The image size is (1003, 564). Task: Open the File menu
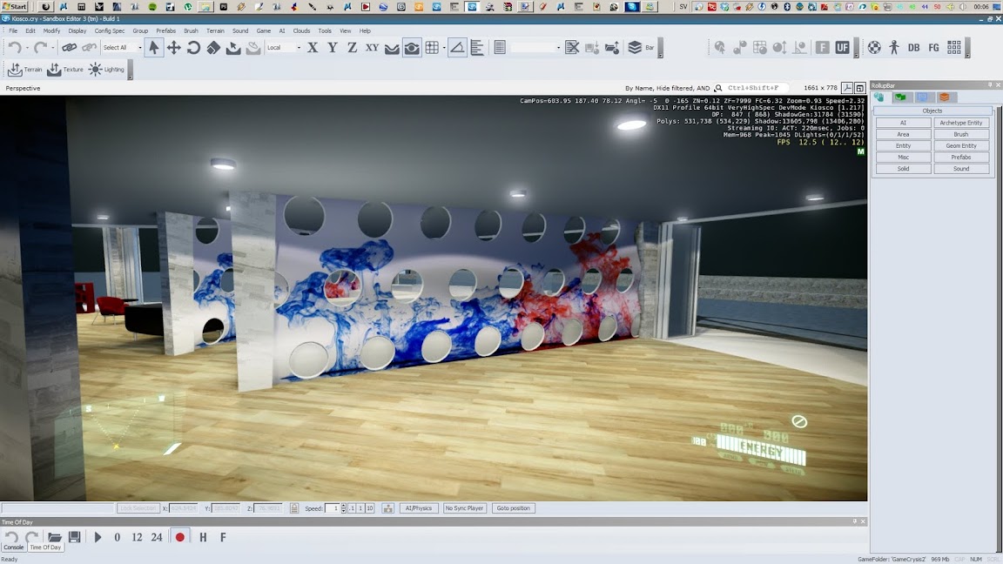(13, 30)
